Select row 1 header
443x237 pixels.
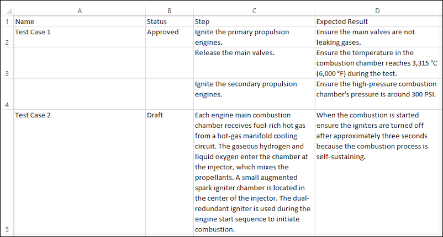click(x=7, y=21)
